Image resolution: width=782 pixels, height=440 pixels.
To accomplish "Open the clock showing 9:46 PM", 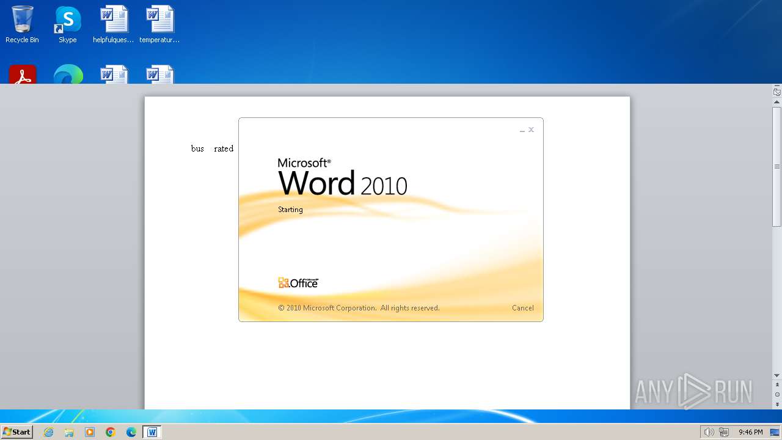I will coord(750,432).
